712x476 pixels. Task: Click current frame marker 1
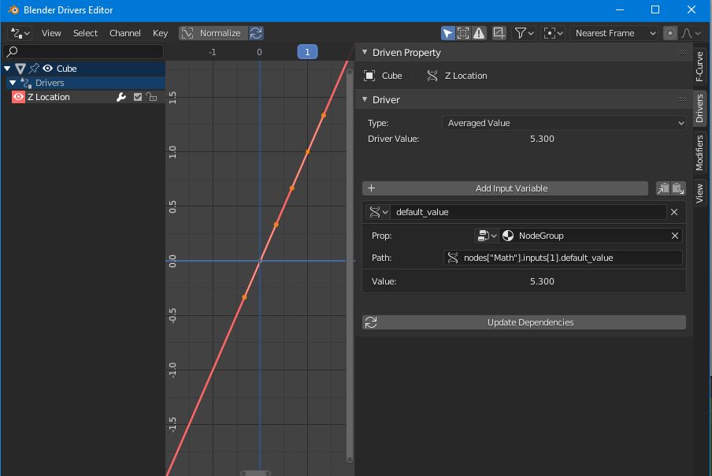click(x=307, y=52)
